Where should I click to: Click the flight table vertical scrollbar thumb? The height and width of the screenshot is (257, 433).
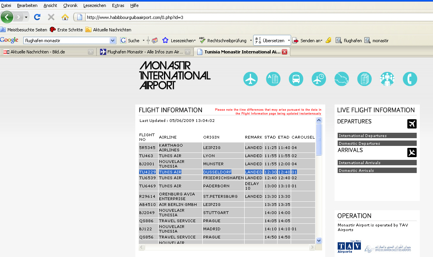[319, 139]
